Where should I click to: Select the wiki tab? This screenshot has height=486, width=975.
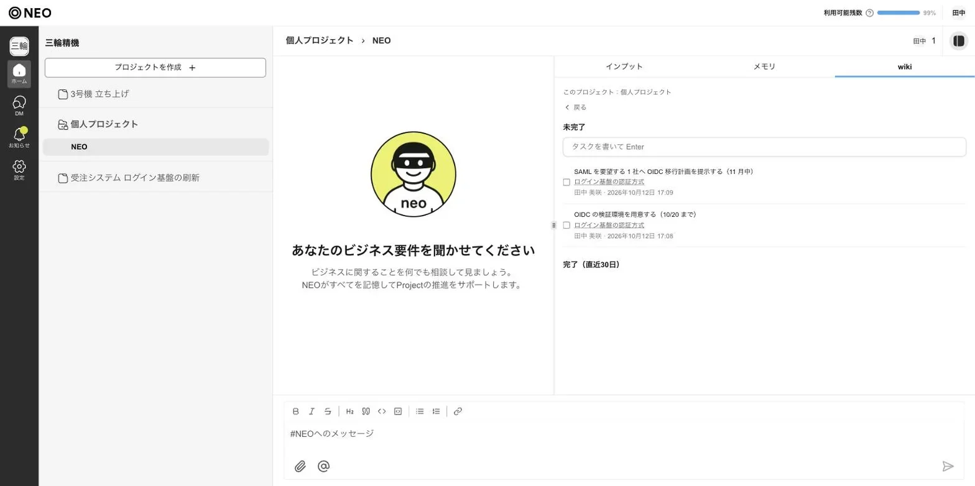(x=905, y=66)
